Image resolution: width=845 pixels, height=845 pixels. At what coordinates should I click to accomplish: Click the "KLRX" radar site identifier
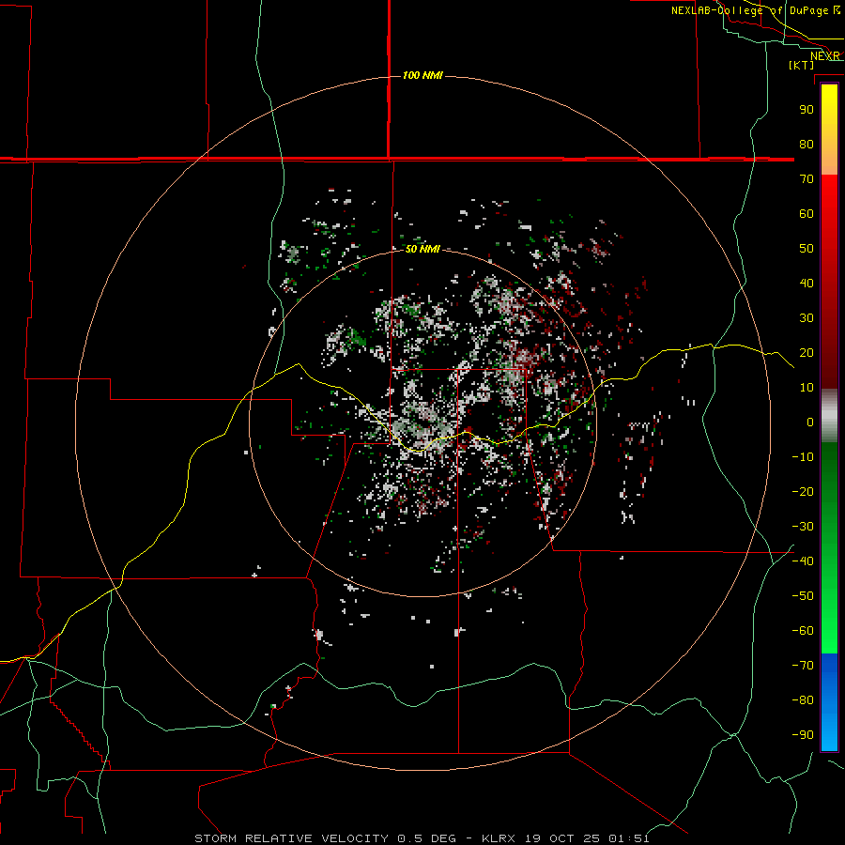point(499,838)
